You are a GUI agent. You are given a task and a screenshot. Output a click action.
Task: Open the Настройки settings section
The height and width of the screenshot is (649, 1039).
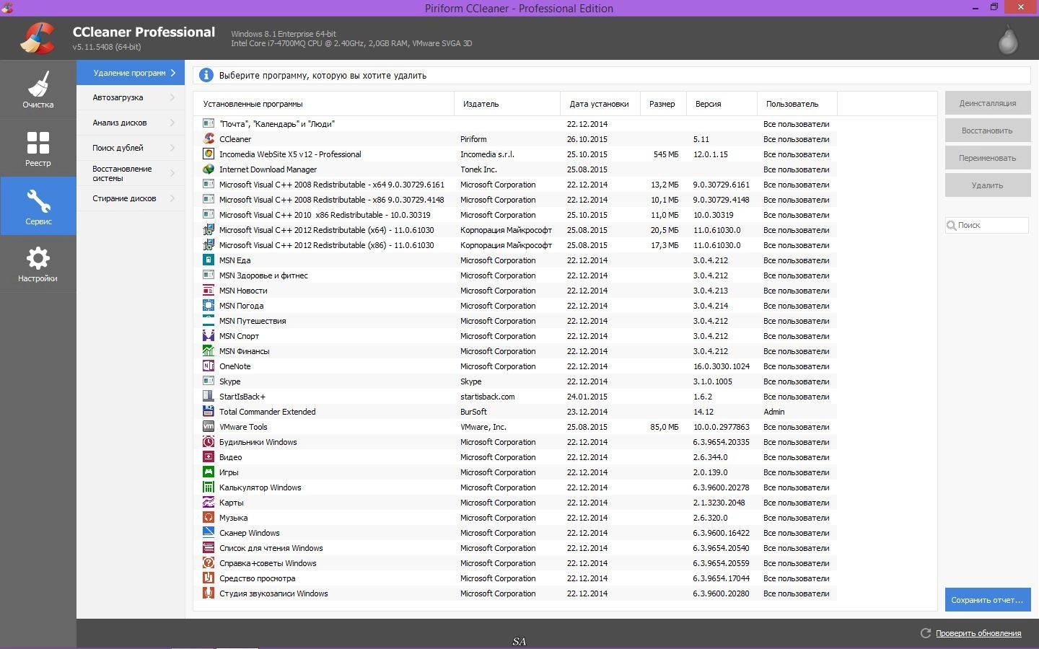(38, 264)
